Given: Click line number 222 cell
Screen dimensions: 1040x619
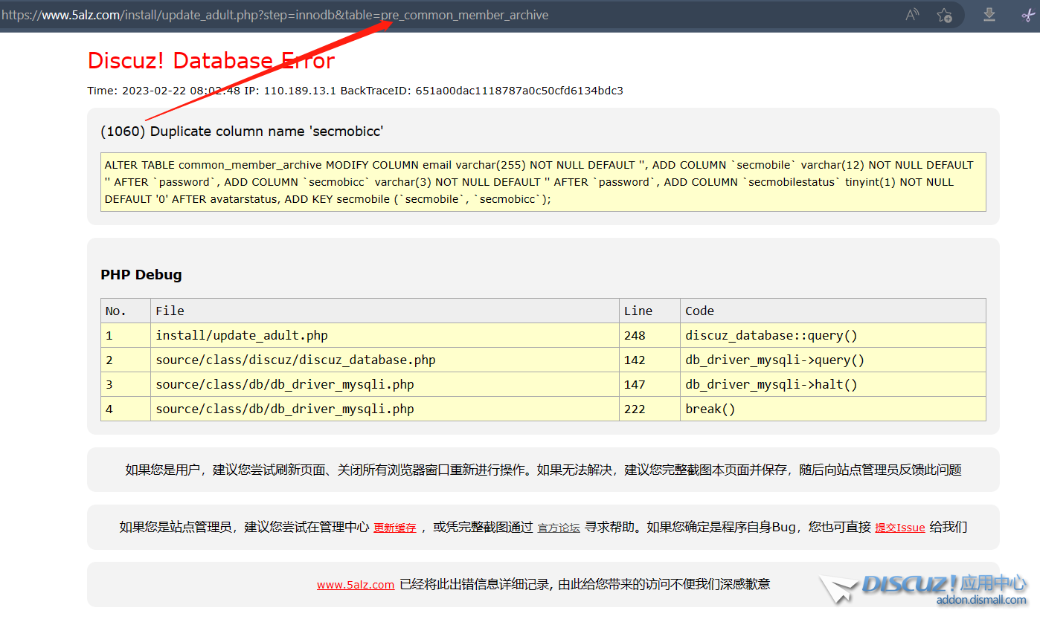Looking at the screenshot, I should click(x=649, y=409).
